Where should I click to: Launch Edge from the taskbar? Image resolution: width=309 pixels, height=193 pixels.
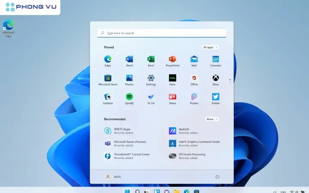[x=186, y=191]
